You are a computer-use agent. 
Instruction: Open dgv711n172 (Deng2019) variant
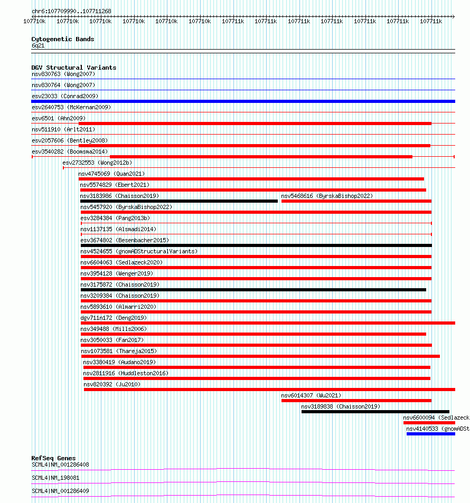114,318
